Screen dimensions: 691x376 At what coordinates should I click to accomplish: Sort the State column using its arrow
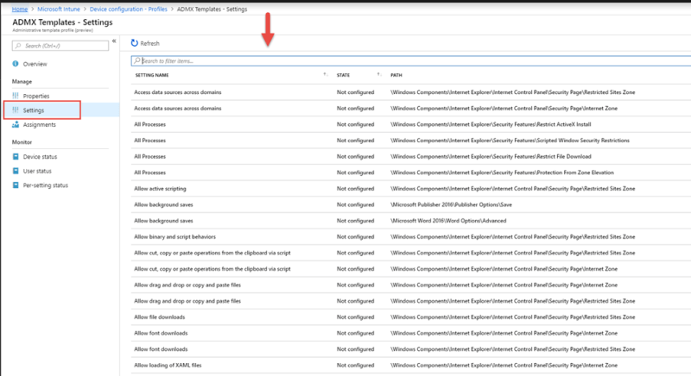(378, 75)
